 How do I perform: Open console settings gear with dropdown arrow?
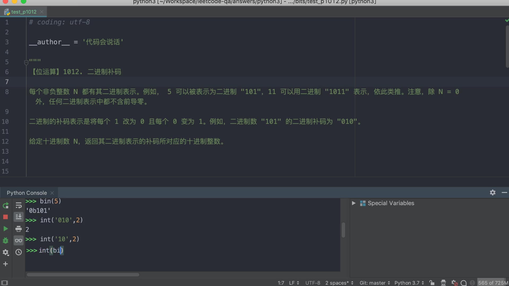(6, 252)
